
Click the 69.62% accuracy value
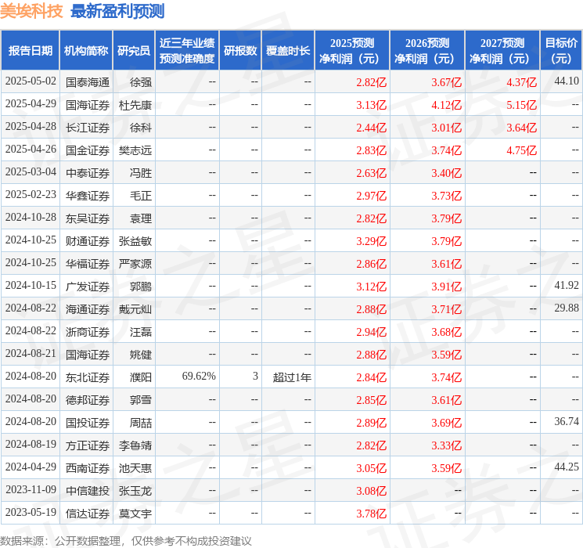click(x=199, y=377)
